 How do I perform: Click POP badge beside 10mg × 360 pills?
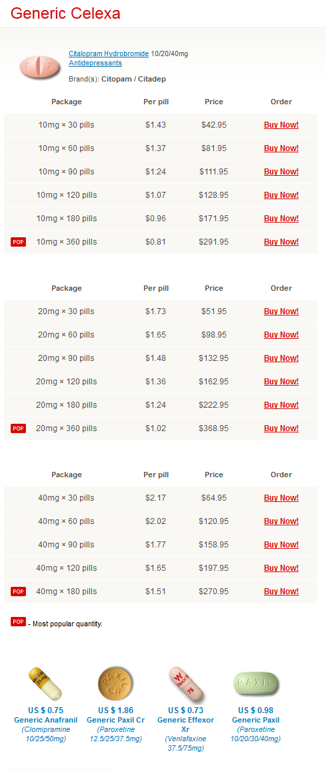tap(18, 241)
